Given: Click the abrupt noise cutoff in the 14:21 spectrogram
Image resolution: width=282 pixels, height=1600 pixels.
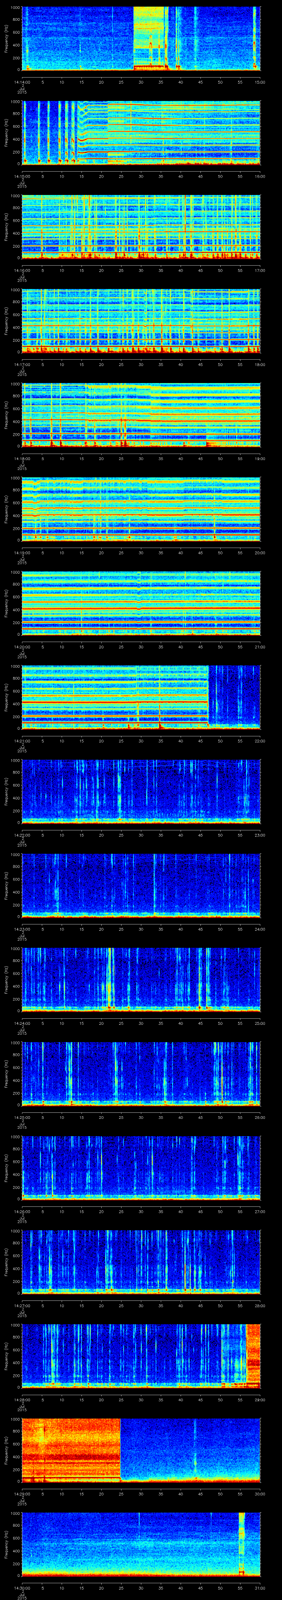Looking at the screenshot, I should [208, 696].
